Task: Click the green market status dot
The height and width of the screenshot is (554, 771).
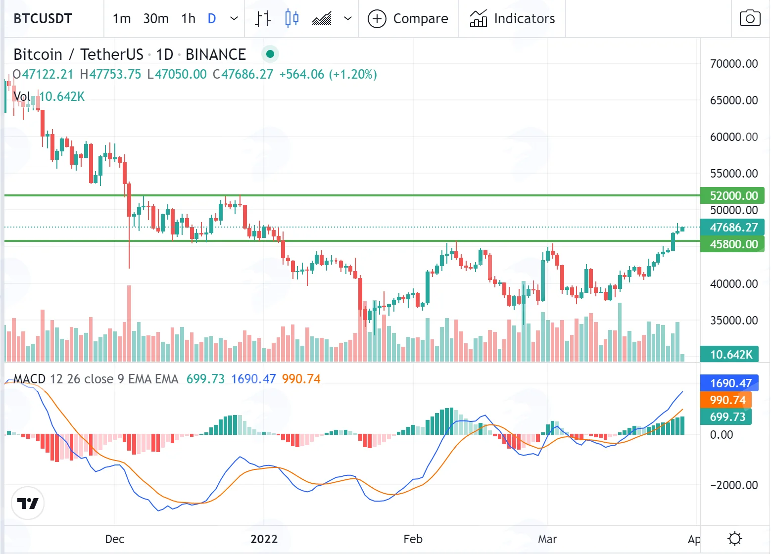Action: coord(270,54)
